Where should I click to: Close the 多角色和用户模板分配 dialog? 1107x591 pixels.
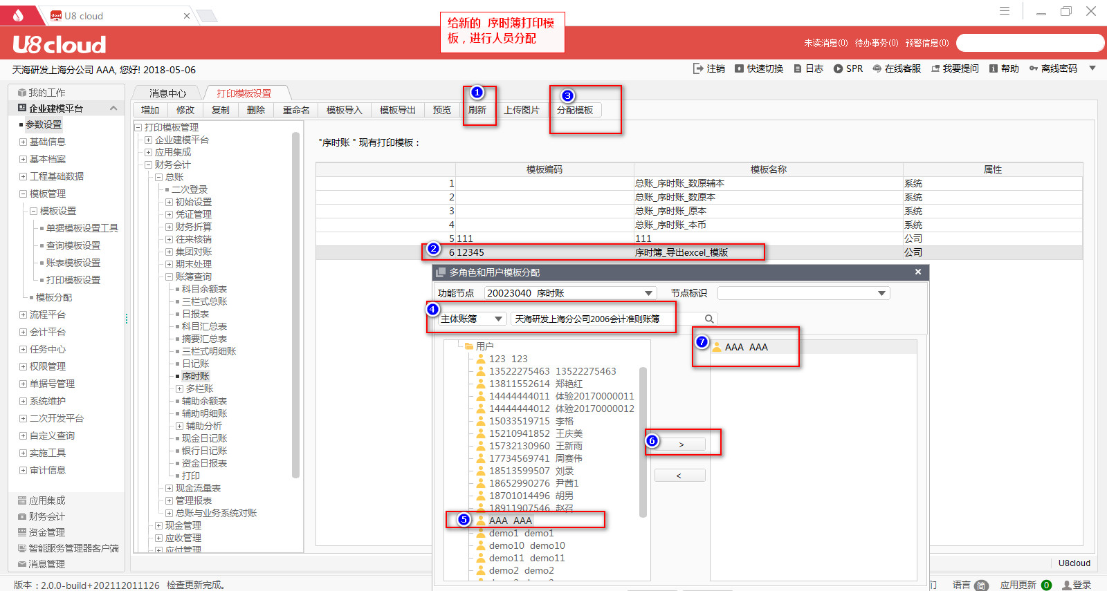pyautogui.click(x=918, y=272)
